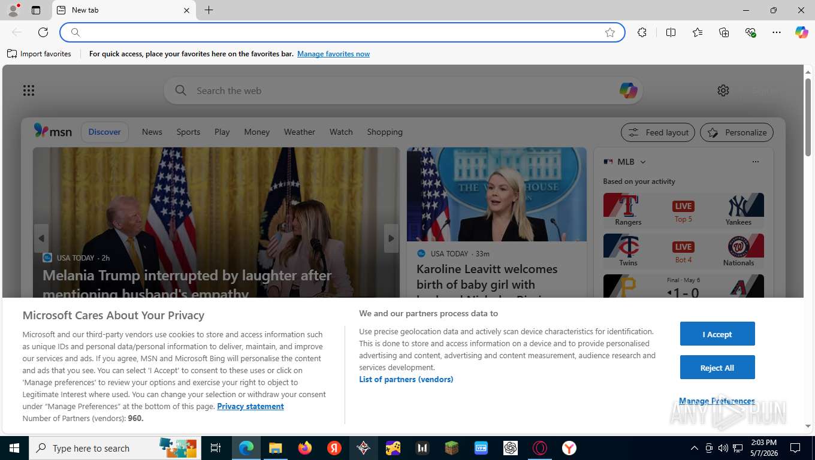Launch Firefox from taskbar
Image resolution: width=815 pixels, height=460 pixels.
point(305,448)
